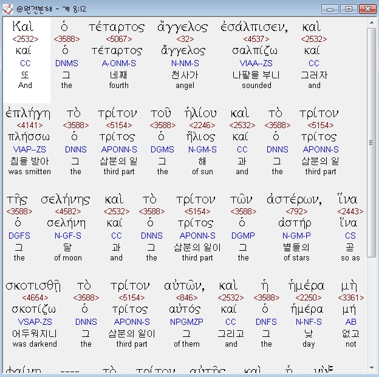Image resolution: width=379 pixels, height=377 pixels.
Task: Click the parsing code VIAA--ZS
Action: click(256, 63)
